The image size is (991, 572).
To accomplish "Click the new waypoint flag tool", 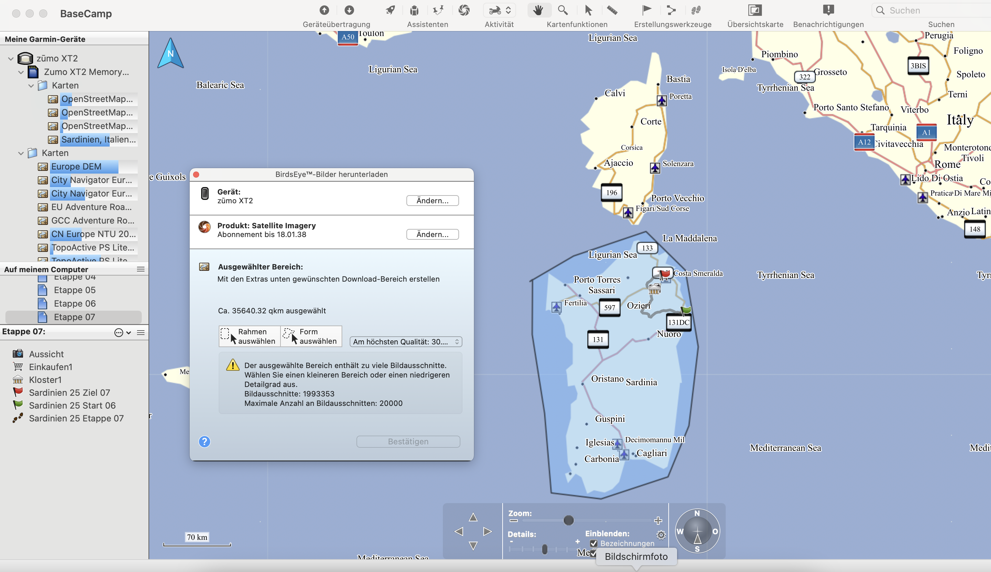I will coord(646,10).
